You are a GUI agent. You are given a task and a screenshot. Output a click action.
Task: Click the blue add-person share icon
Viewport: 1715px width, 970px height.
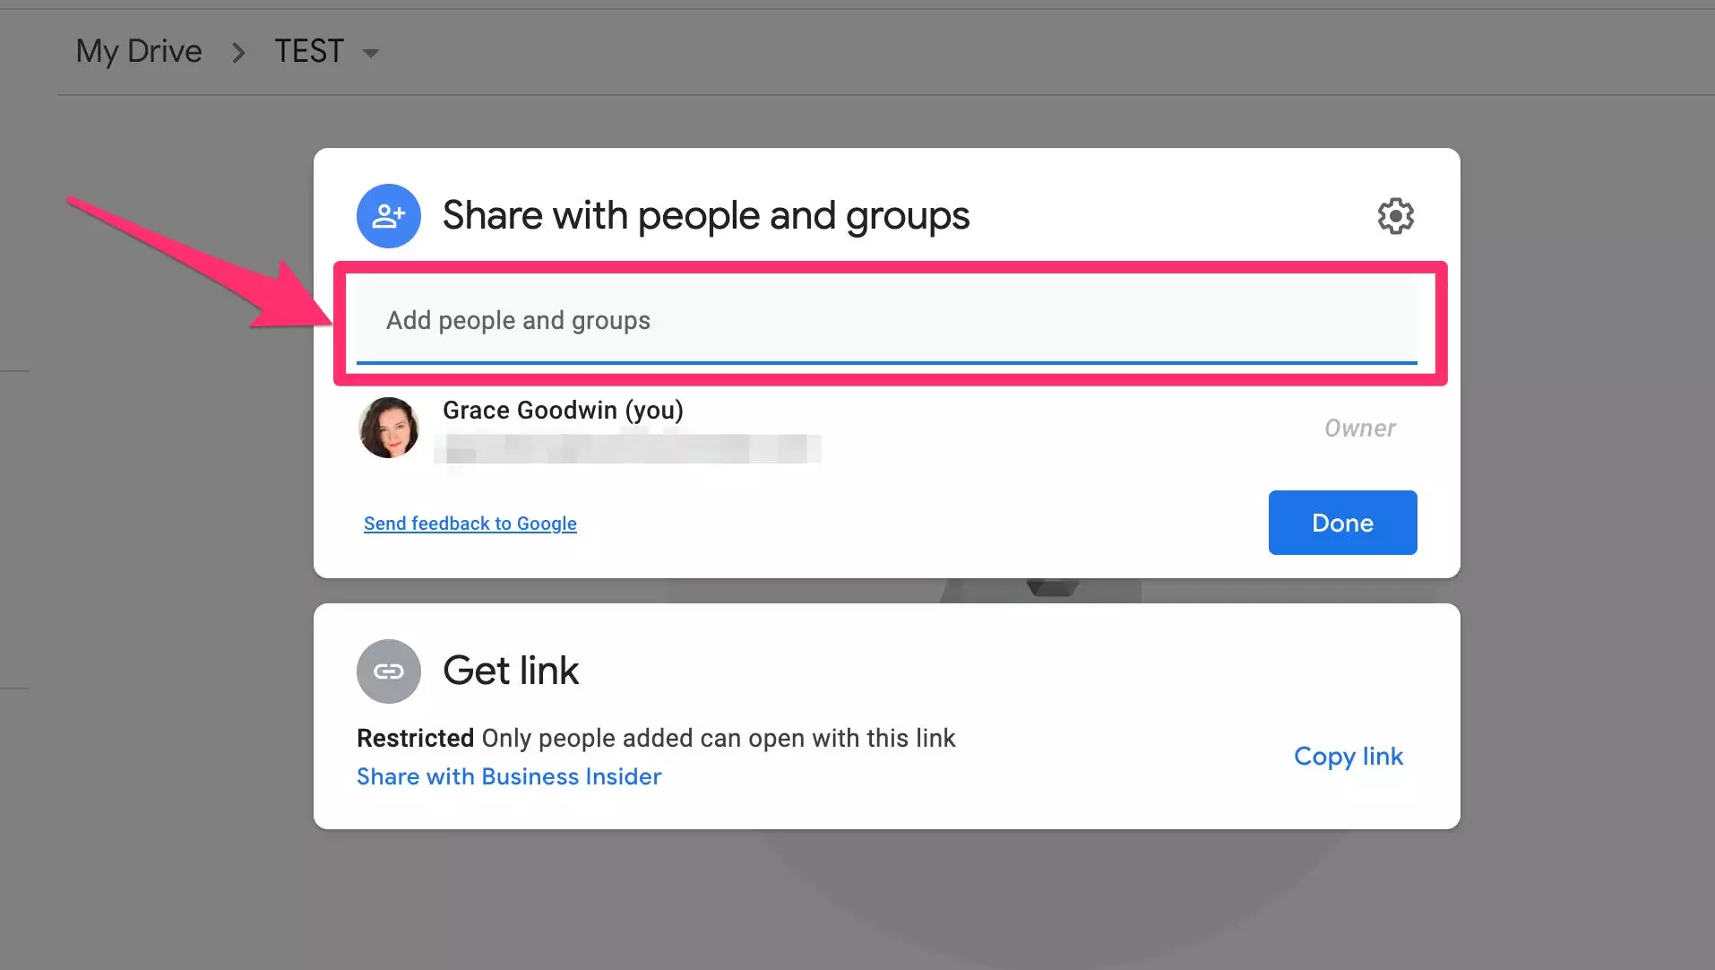coord(389,216)
